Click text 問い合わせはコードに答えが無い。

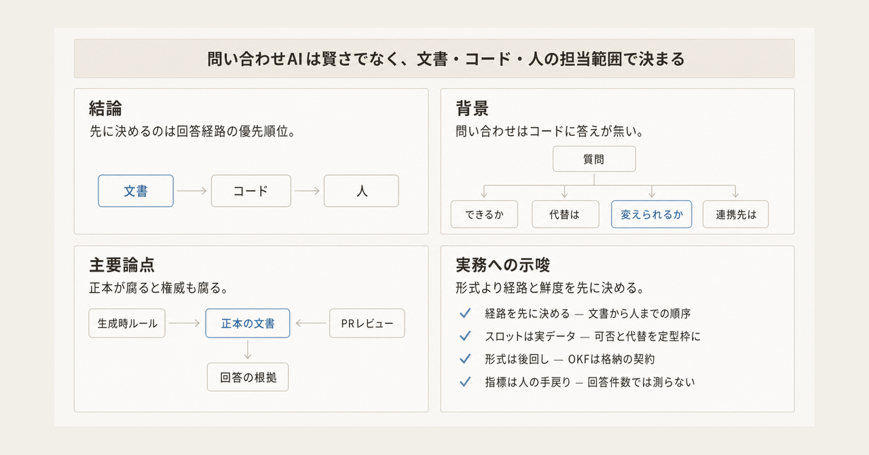(x=549, y=132)
